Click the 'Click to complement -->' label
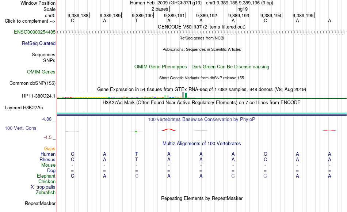This screenshot has height=212, width=347. click(30, 21)
